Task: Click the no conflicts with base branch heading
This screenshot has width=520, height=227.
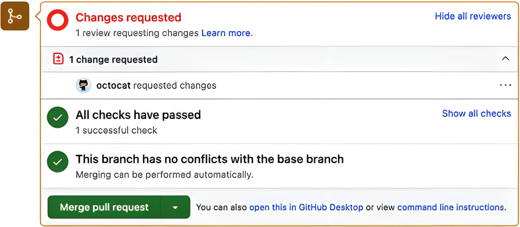Action: pyautogui.click(x=209, y=159)
